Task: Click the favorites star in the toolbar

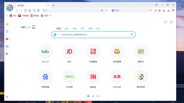Action: click(38, 10)
